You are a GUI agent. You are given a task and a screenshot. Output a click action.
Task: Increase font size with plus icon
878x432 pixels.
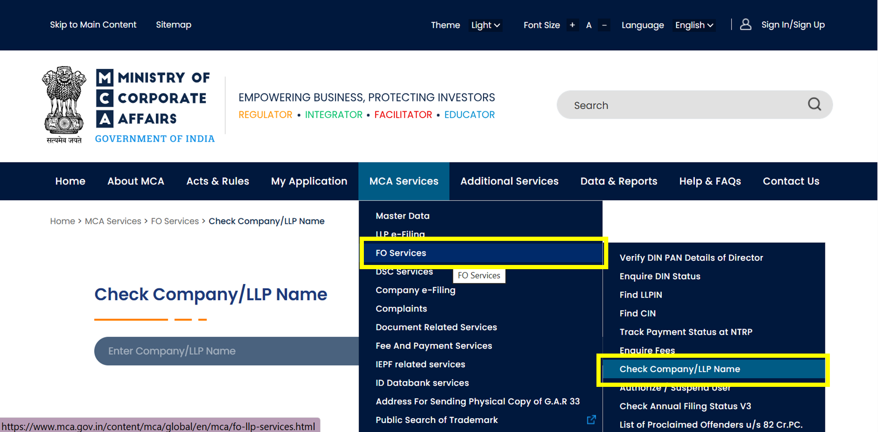point(572,25)
